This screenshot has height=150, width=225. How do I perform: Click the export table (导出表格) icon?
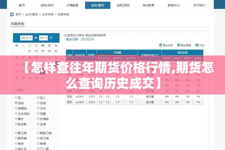178,45
